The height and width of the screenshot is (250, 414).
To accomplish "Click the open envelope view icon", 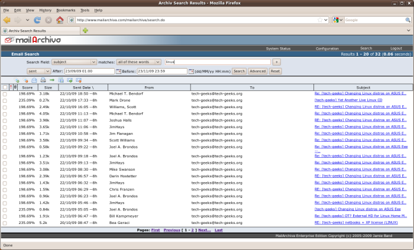I will pyautogui.click(x=34, y=80).
